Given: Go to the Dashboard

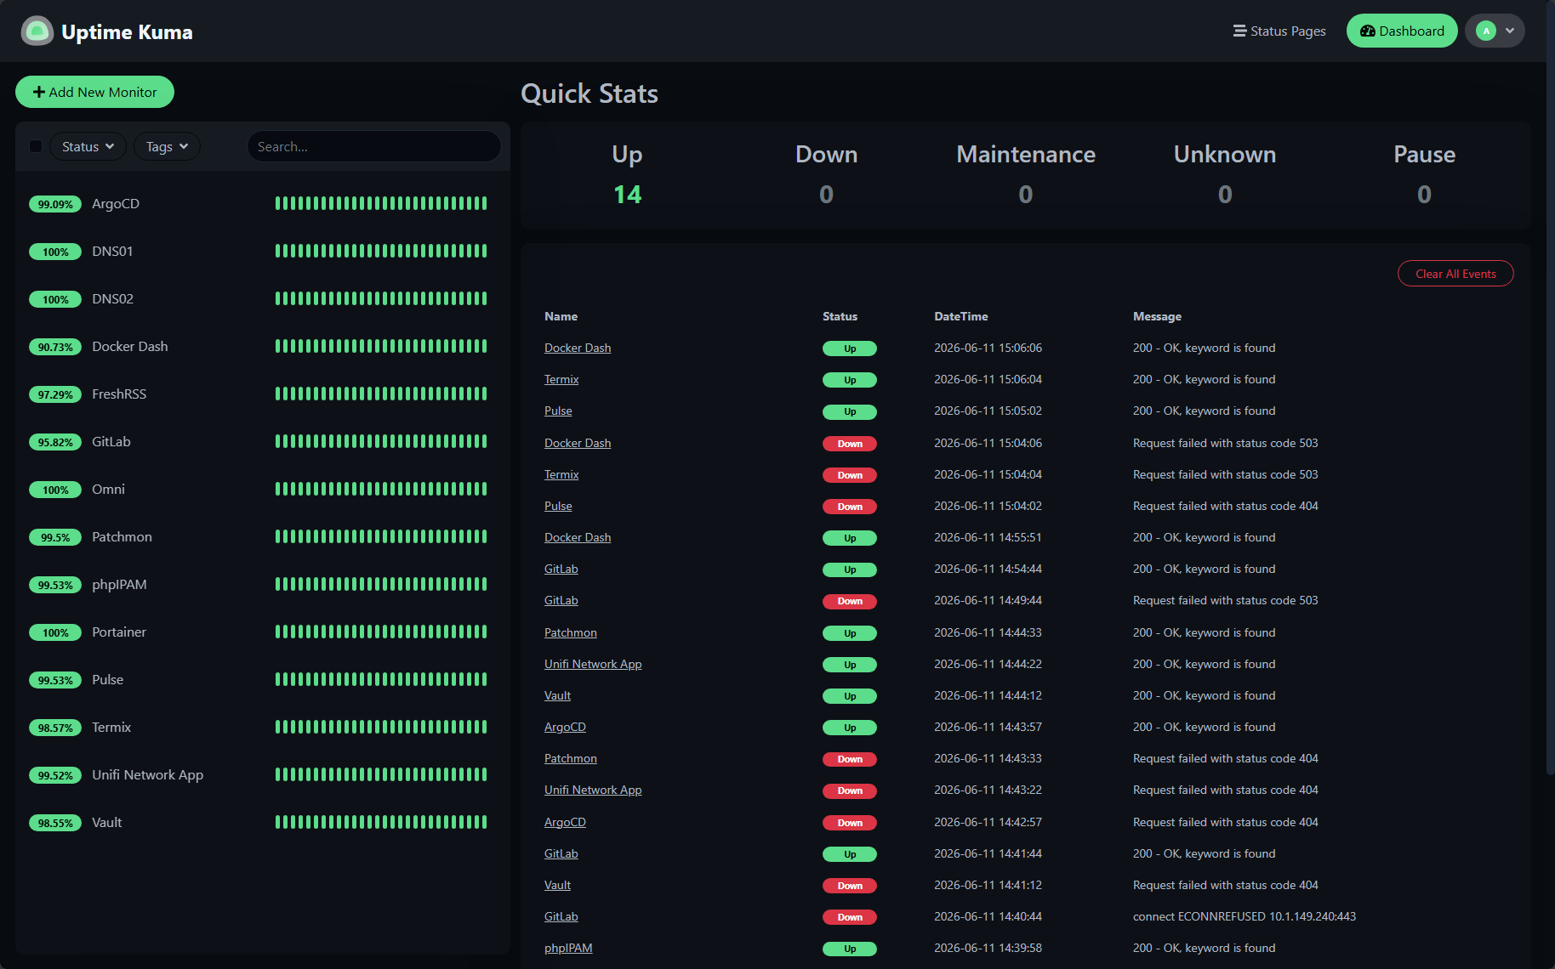Looking at the screenshot, I should coord(1402,31).
